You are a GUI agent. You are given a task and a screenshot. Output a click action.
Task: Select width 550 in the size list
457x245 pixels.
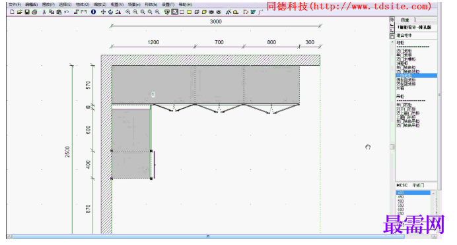click(x=401, y=205)
